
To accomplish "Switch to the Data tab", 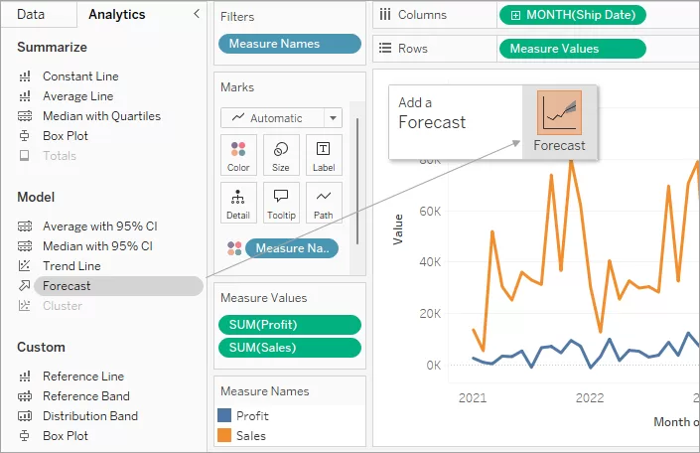I will pos(31,14).
